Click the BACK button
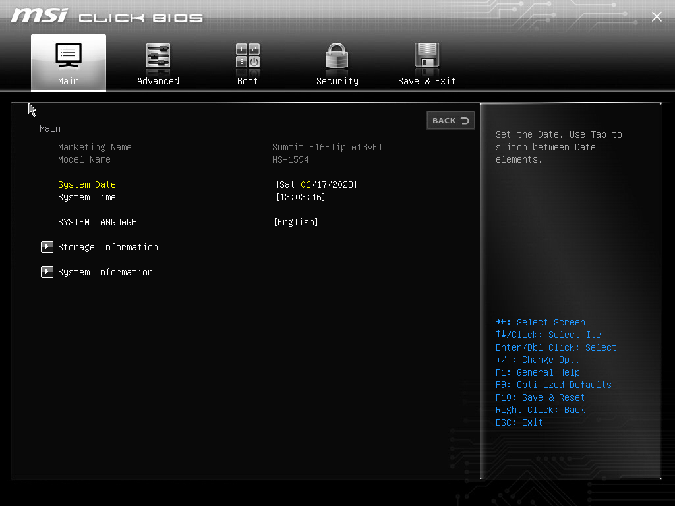This screenshot has height=506, width=675. point(451,121)
